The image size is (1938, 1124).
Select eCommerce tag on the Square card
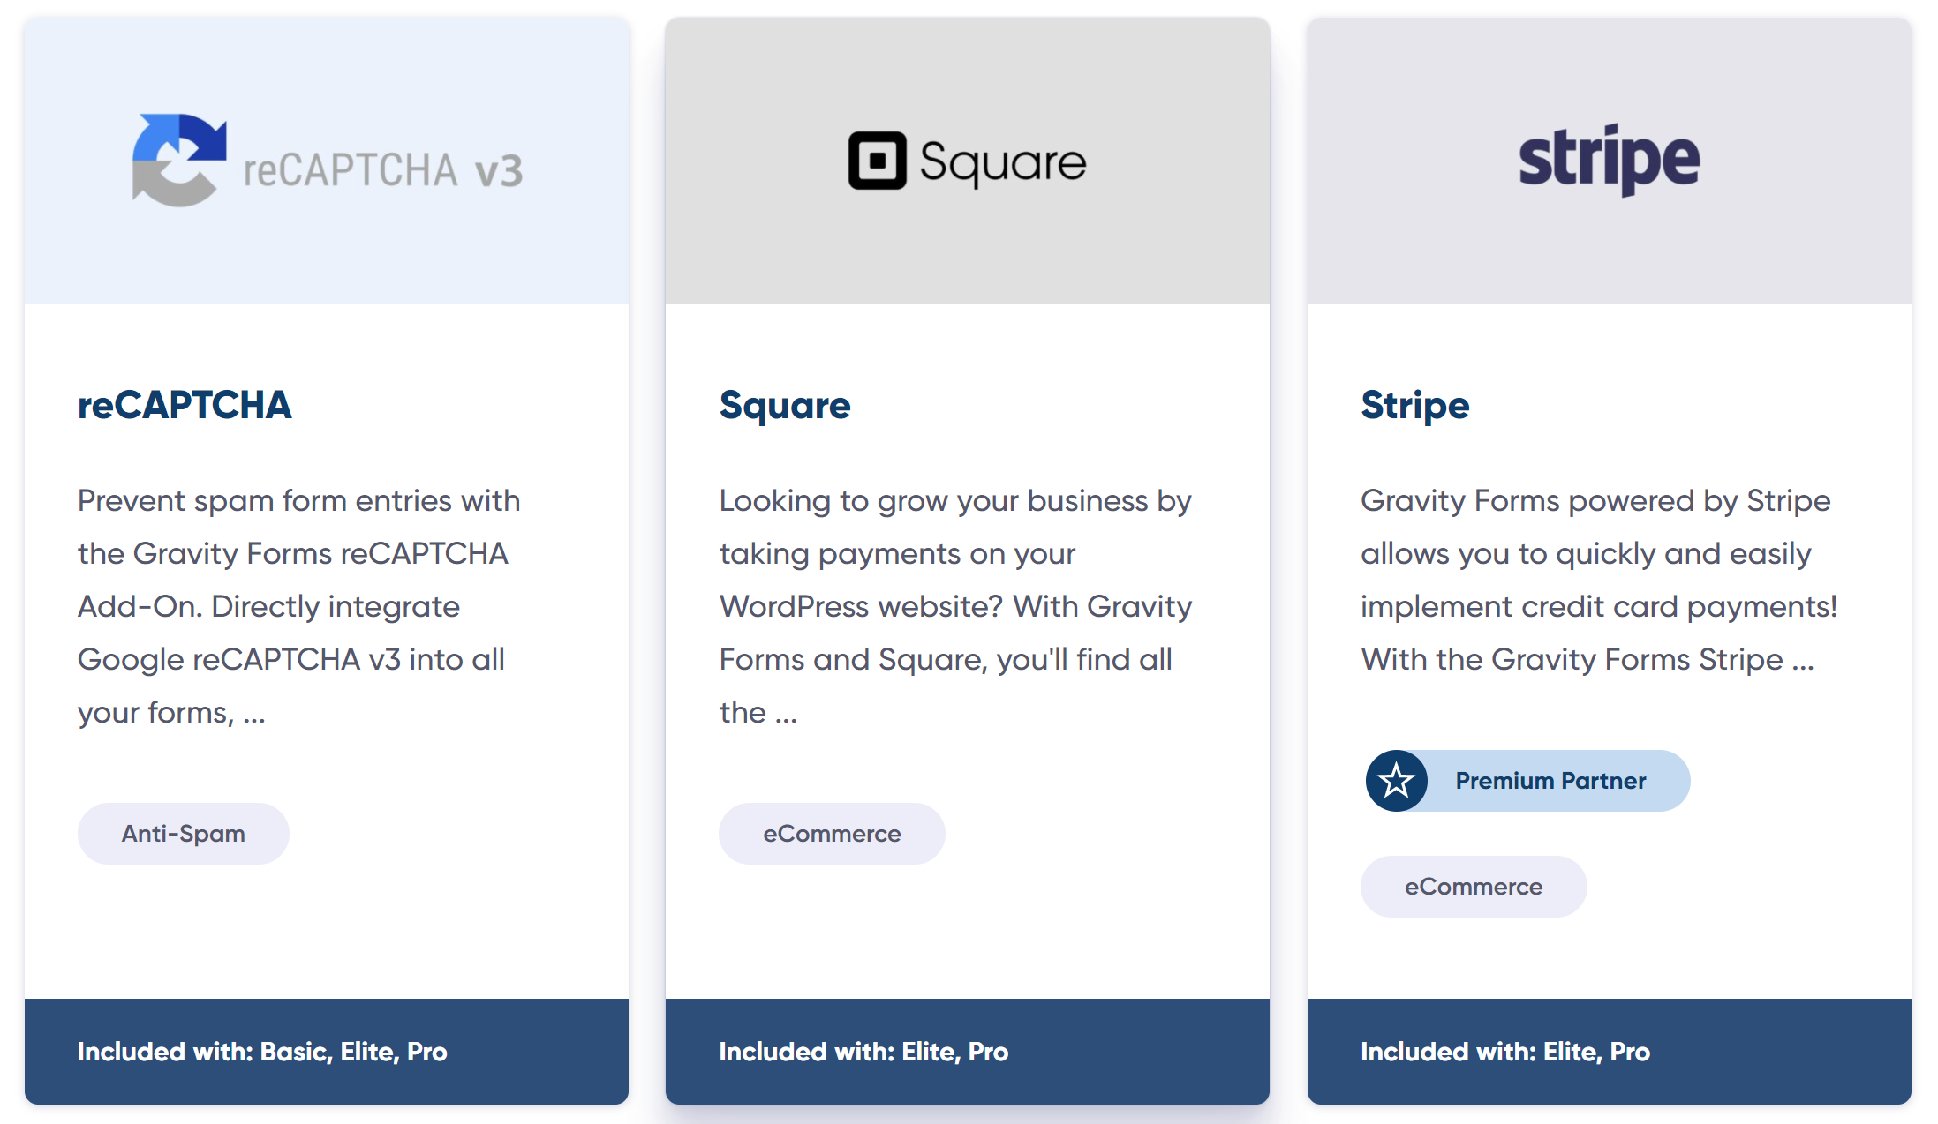click(x=832, y=834)
